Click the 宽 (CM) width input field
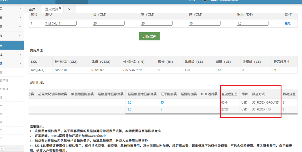The image size is (302, 152). pos(157,23)
